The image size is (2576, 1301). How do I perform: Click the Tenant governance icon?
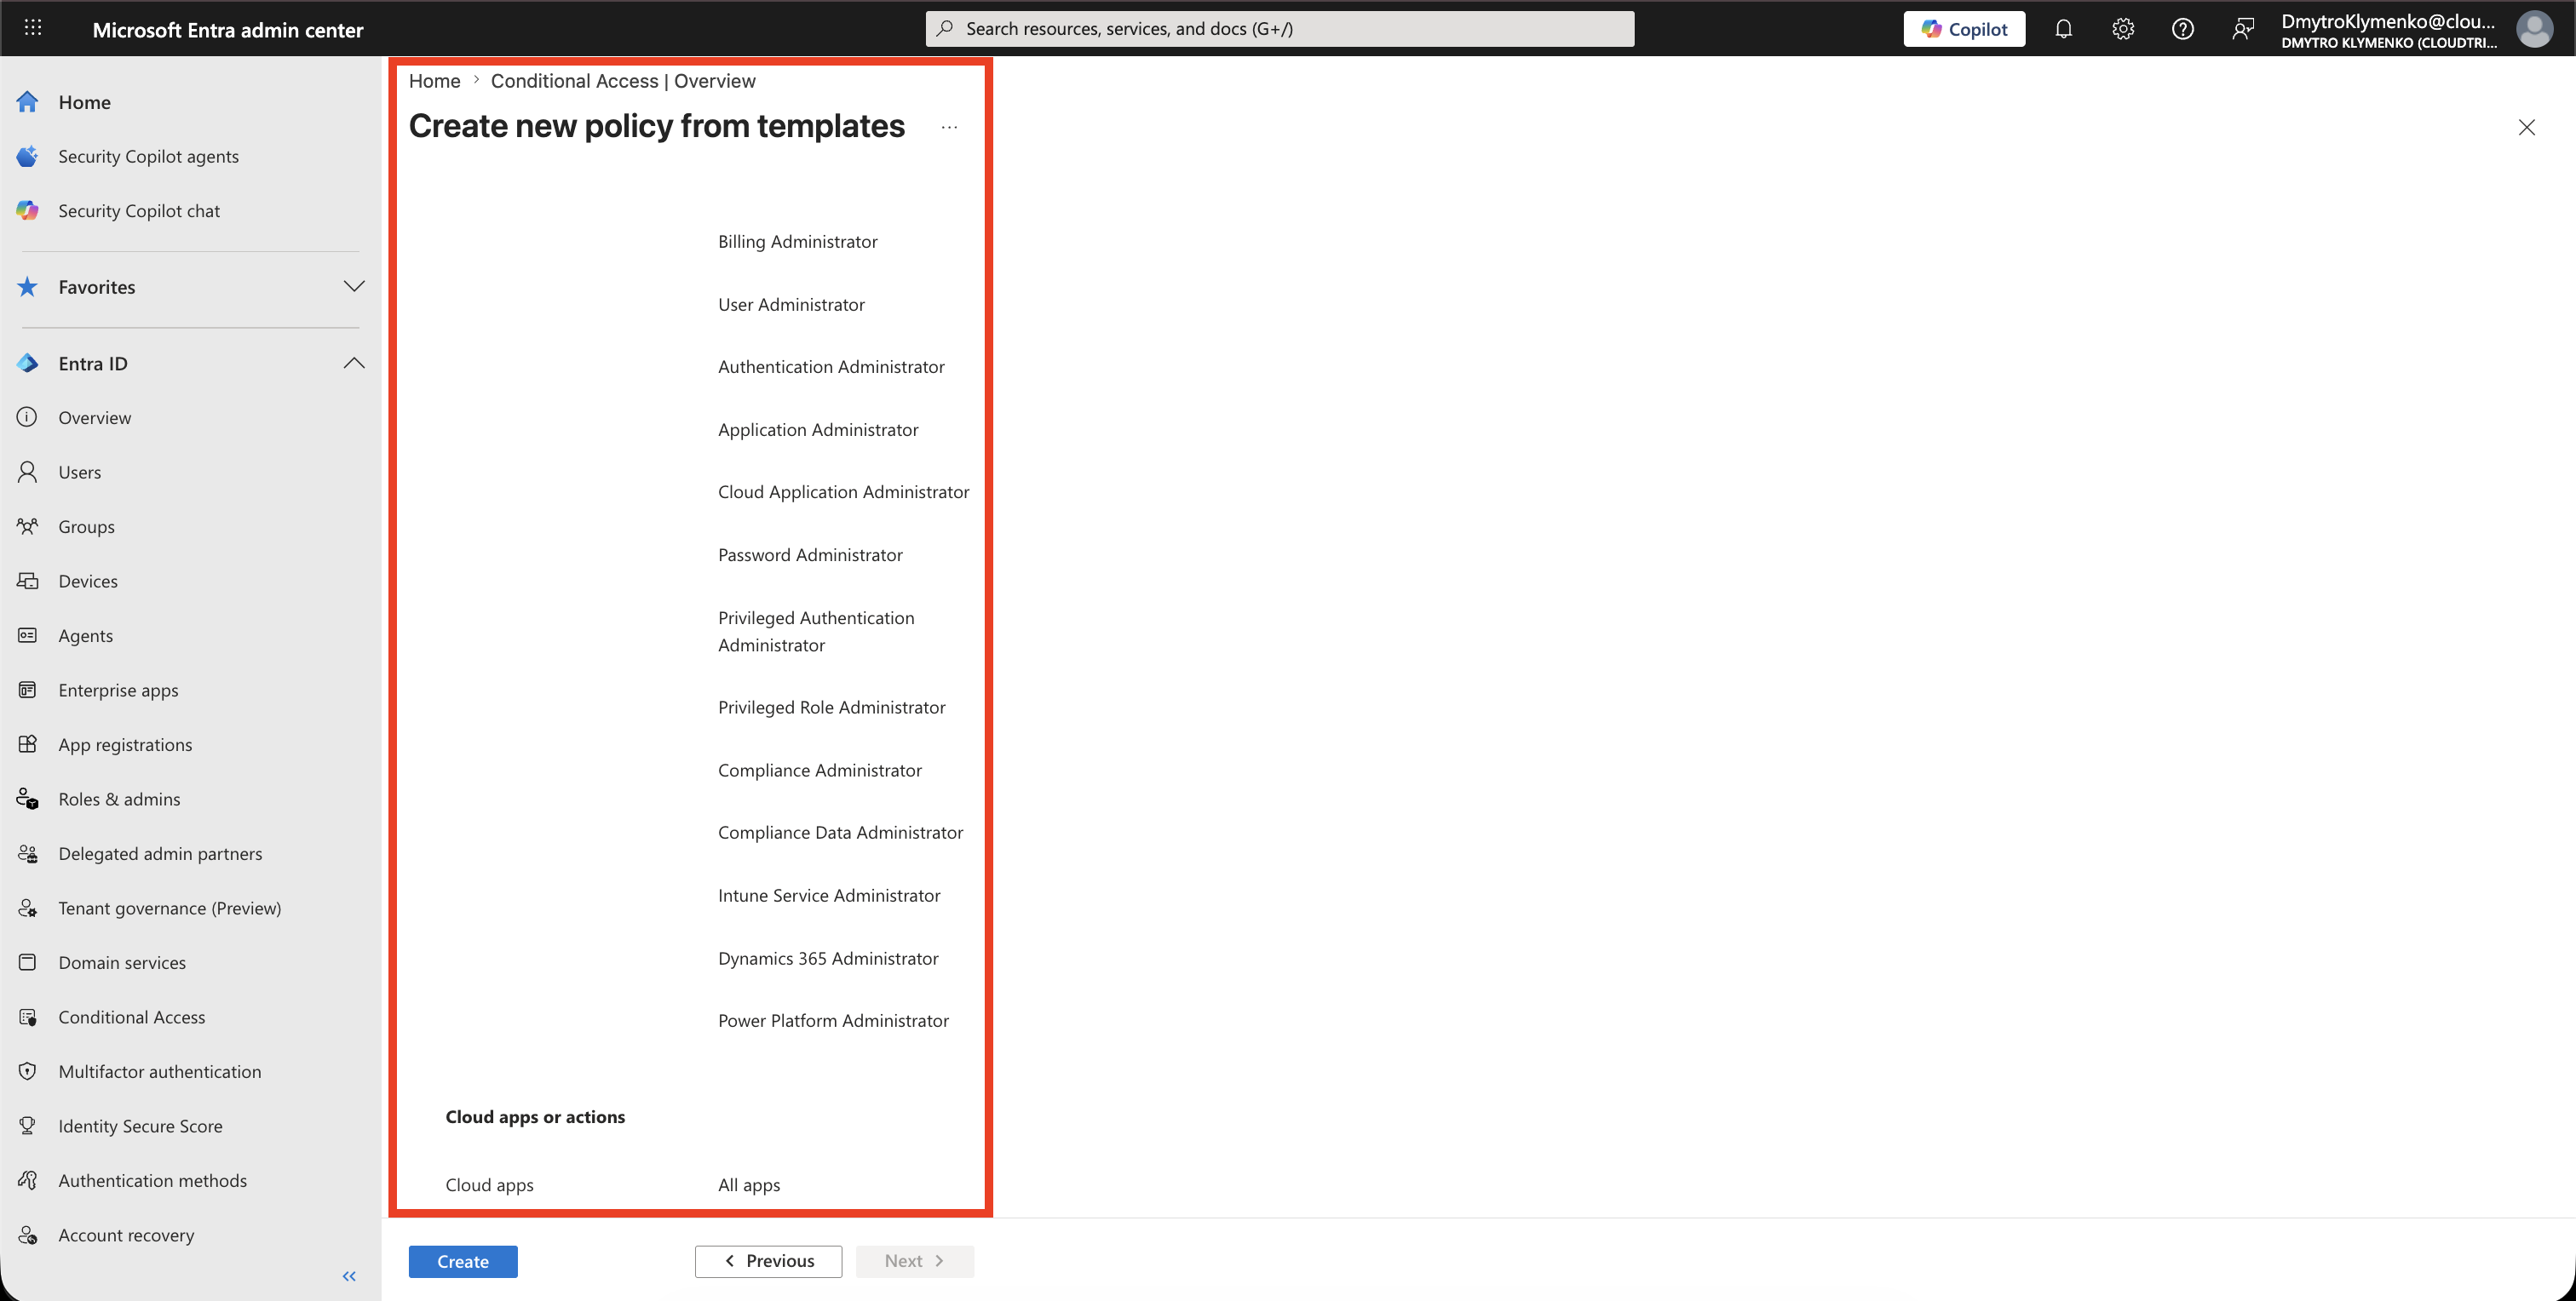click(27, 908)
